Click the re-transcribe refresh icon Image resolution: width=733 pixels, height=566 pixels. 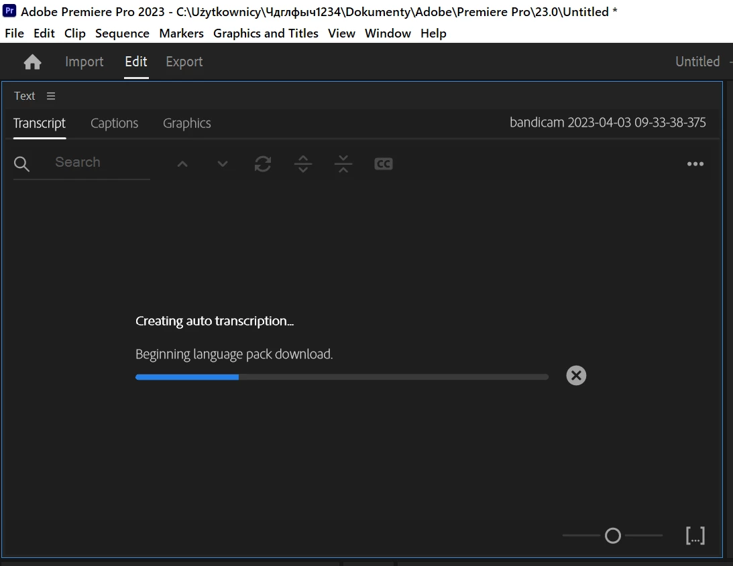(263, 164)
